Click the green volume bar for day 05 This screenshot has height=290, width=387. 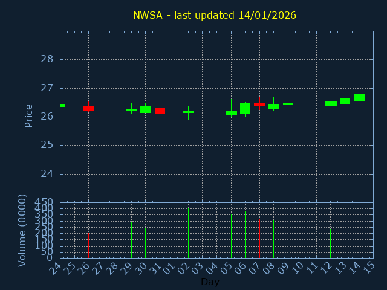pos(231,236)
